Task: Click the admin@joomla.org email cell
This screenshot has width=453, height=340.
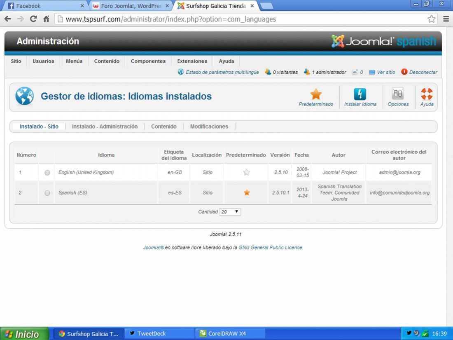Action: 399,172
